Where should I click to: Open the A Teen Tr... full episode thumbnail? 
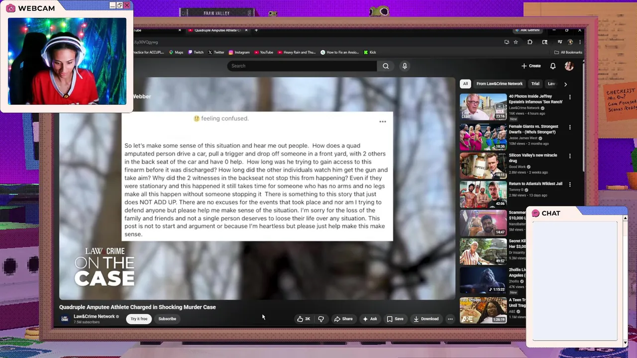pyautogui.click(x=483, y=310)
